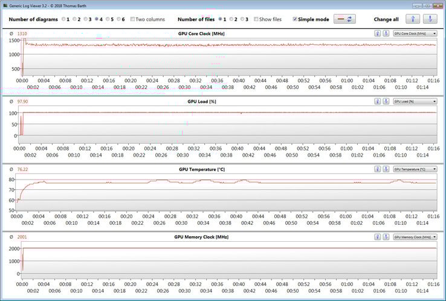Click the Number of files label
This screenshot has width=446, height=301.
[196, 19]
